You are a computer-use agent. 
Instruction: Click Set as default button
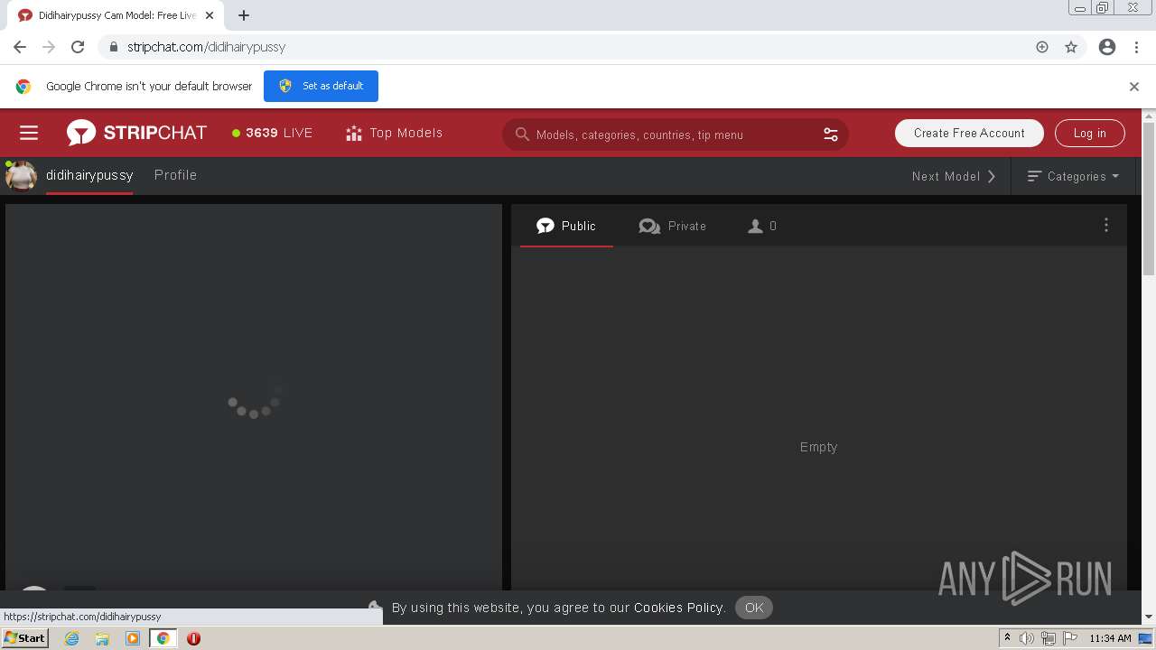click(321, 86)
